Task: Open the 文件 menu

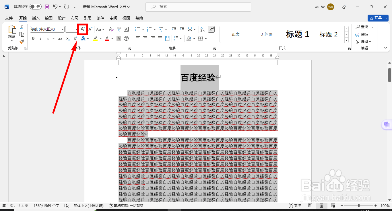Action: pyautogui.click(x=9, y=18)
